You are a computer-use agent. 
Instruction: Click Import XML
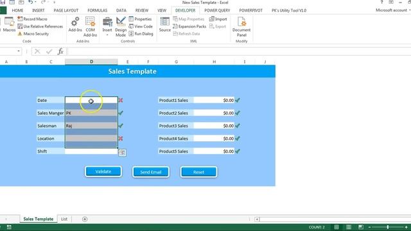pos(218,19)
